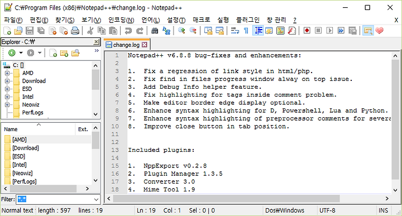Expand the Download folder tree node
Screen dimensions: 402x216
tap(7, 81)
